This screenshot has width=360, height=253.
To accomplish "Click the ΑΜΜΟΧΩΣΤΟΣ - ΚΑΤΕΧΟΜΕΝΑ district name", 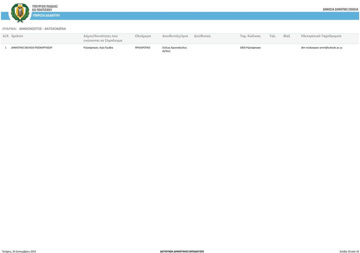I will [x=42, y=29].
